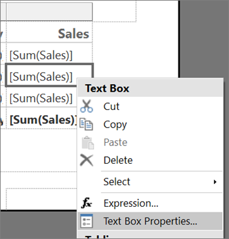The width and height of the screenshot is (229, 239).
Task: Open Expression... from the context menu
Action: tap(151, 204)
